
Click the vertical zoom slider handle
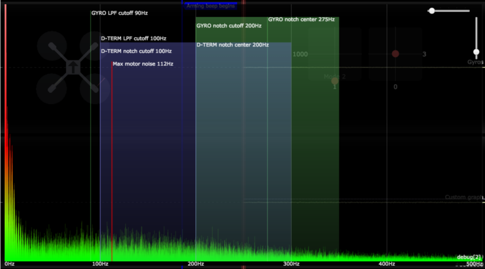tap(476, 52)
